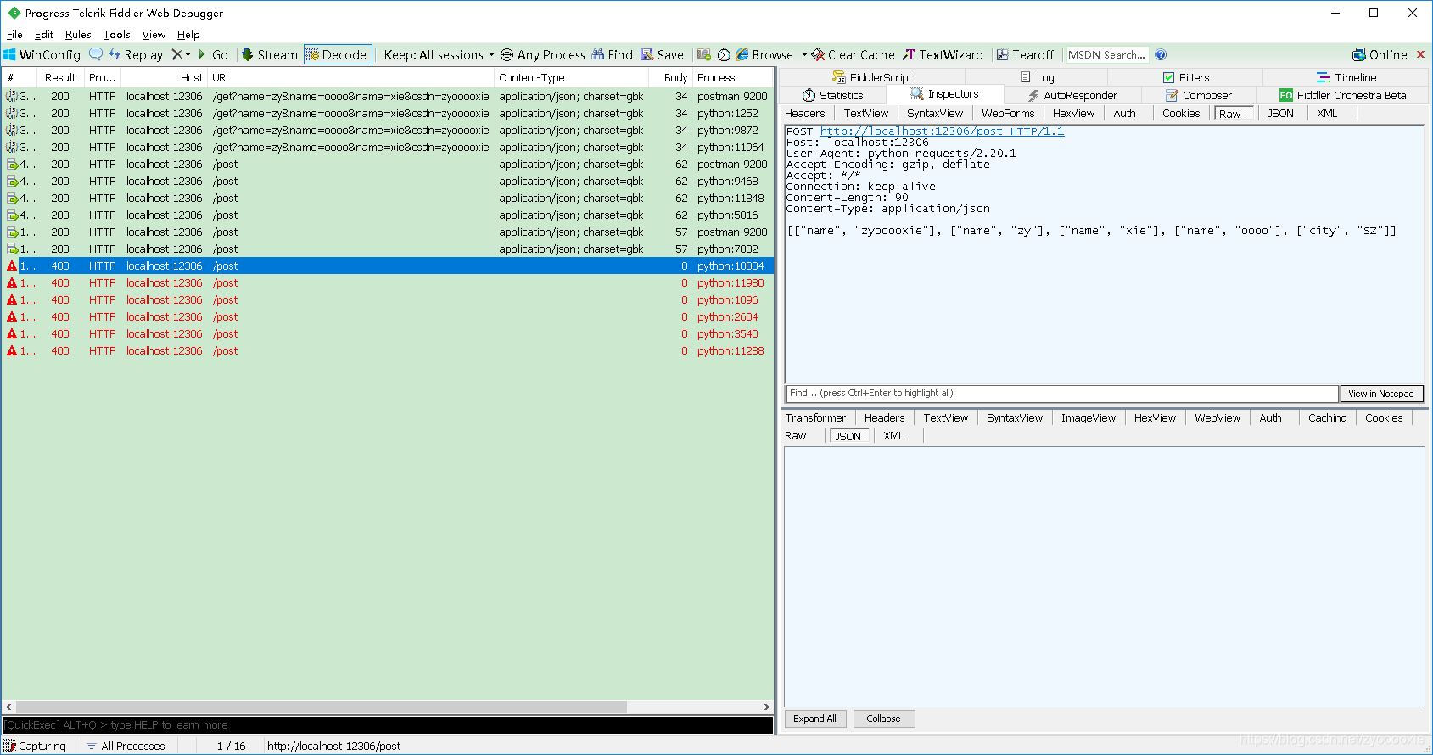1433x755 pixels.
Task: Open the Help menu
Action: click(x=188, y=35)
